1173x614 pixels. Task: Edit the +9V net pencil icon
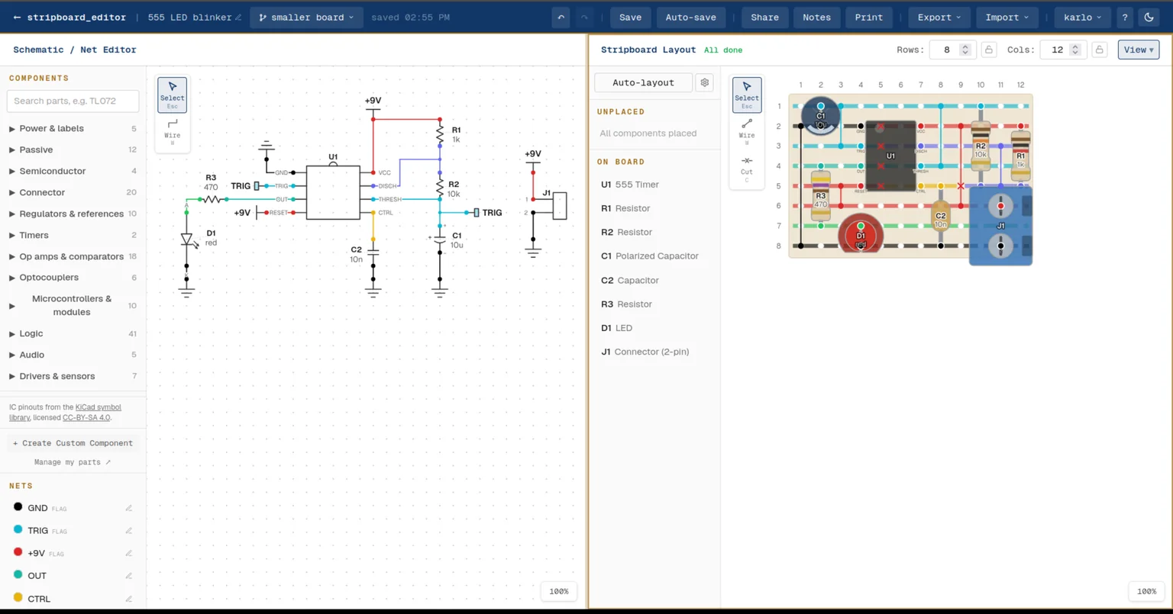[129, 553]
